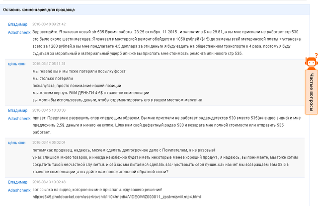
Task: Click the 2016-03-13 10:02:48 timestamp
Action: pyautogui.click(x=49, y=182)
